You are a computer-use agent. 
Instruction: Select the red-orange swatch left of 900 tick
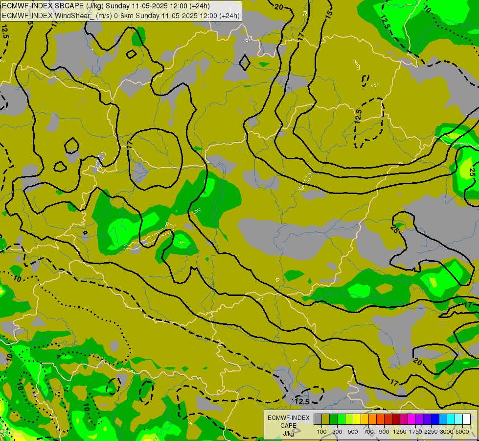pos(380,419)
